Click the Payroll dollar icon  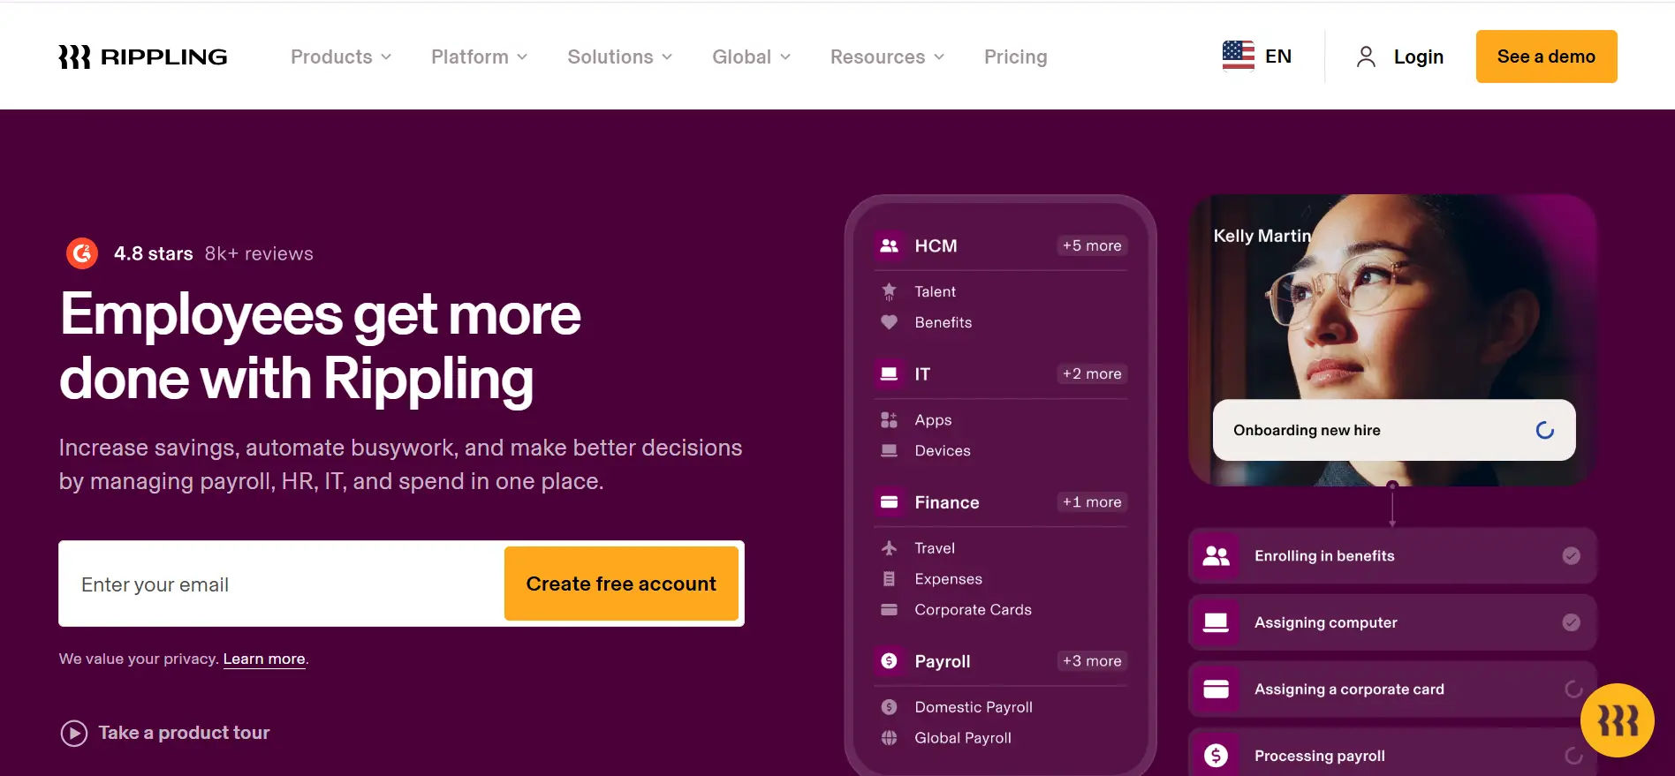click(889, 660)
